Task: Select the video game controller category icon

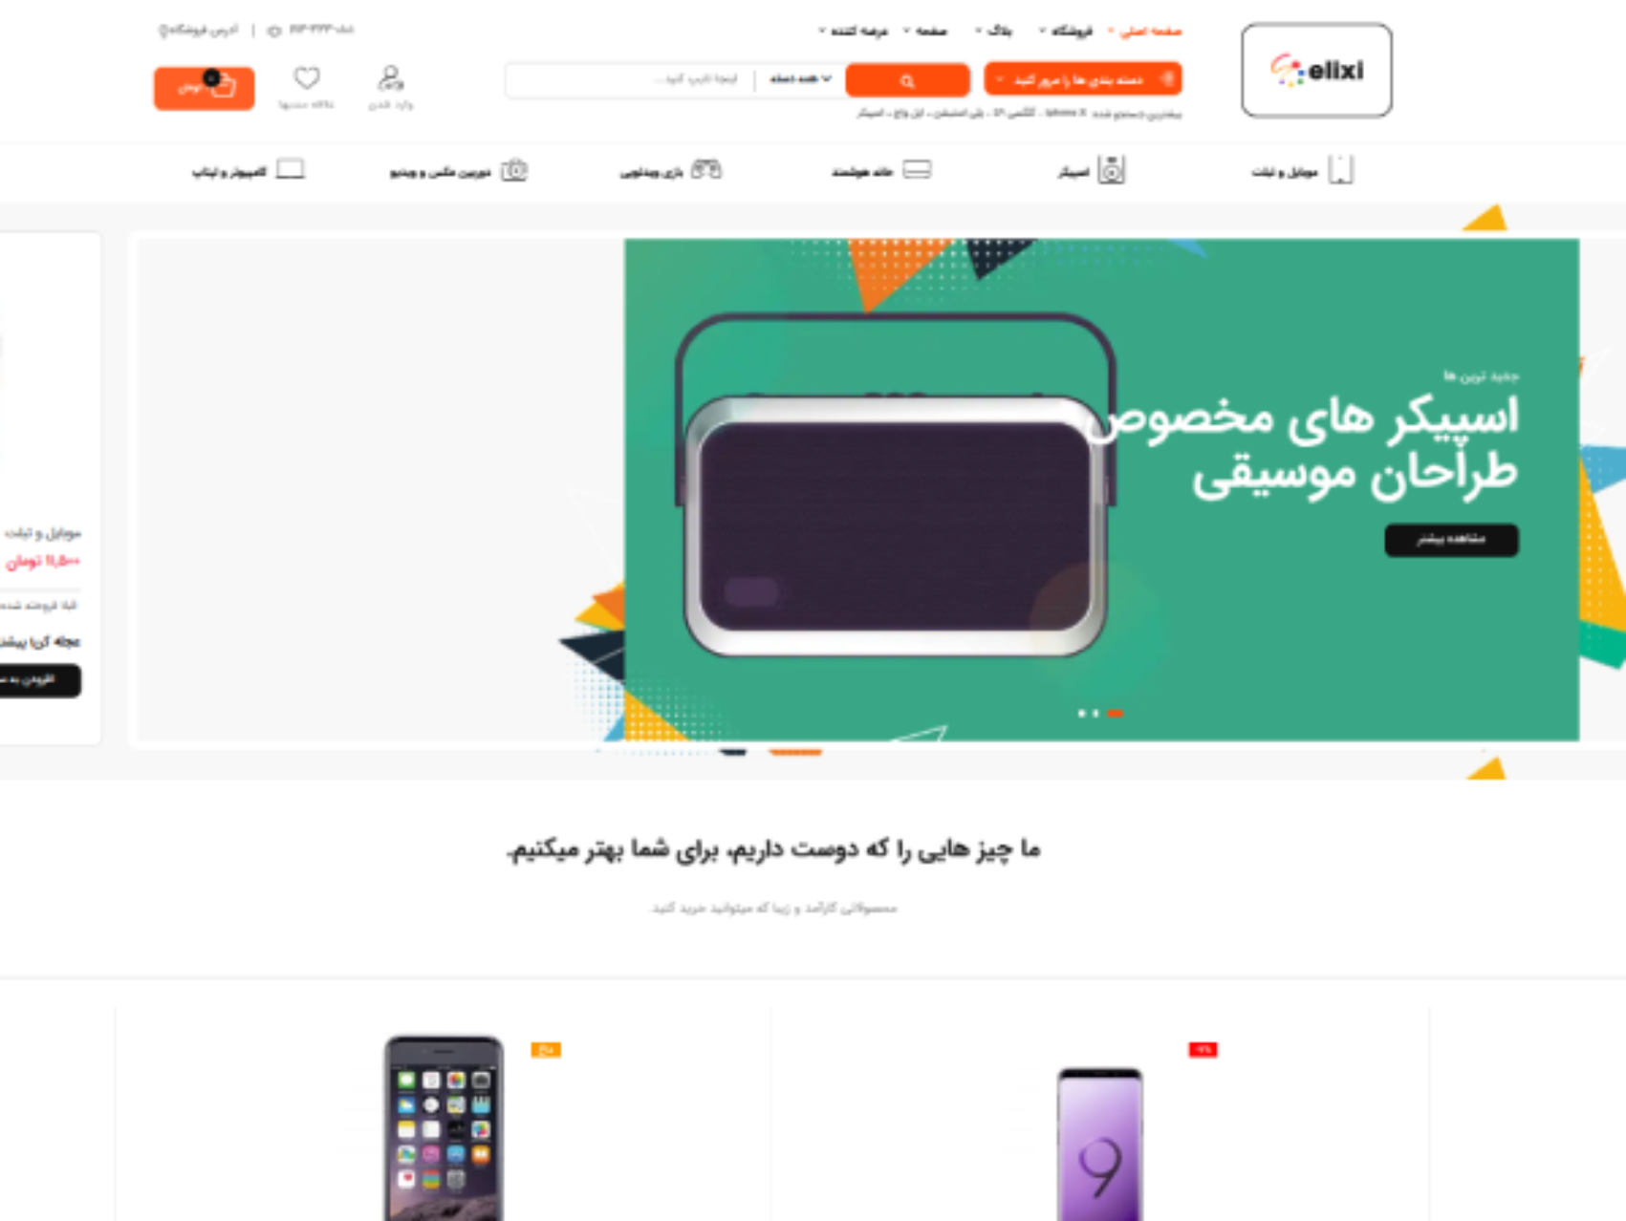Action: click(706, 170)
